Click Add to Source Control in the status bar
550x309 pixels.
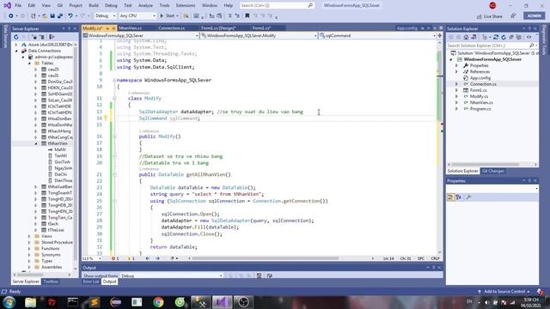(504, 292)
